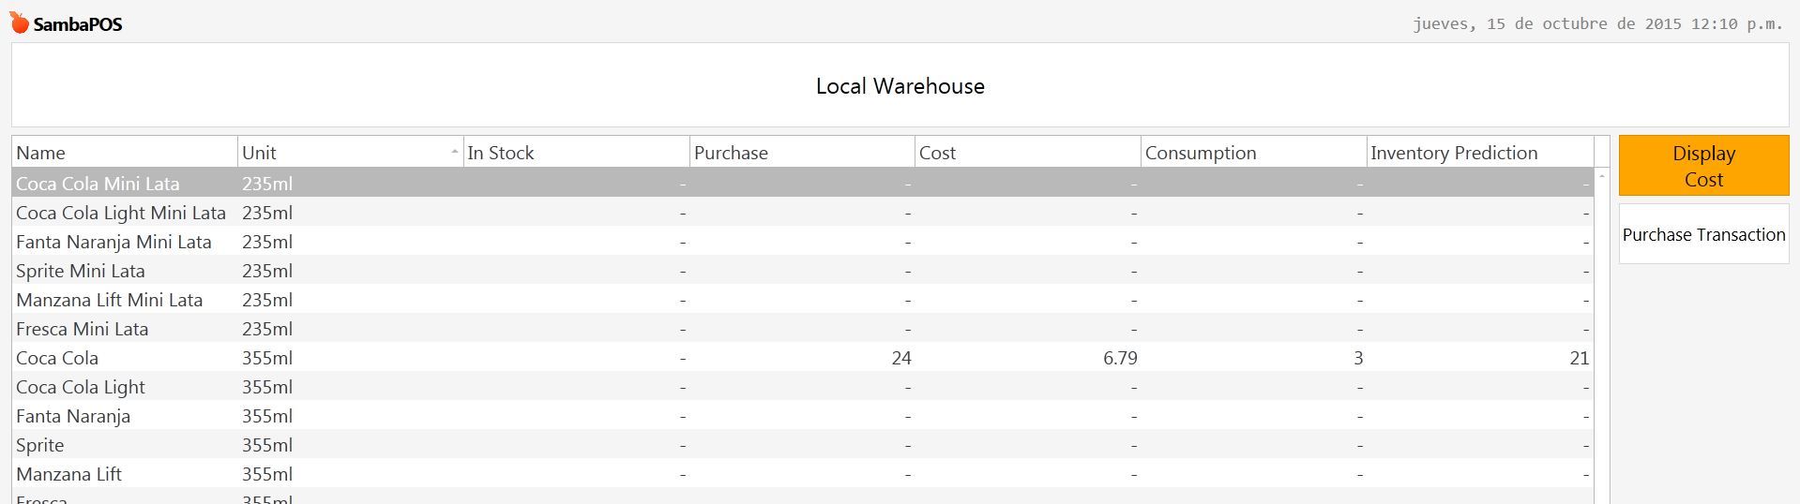The image size is (1800, 504).
Task: Select the Sprite Mini Lata row
Action: click(x=803, y=271)
